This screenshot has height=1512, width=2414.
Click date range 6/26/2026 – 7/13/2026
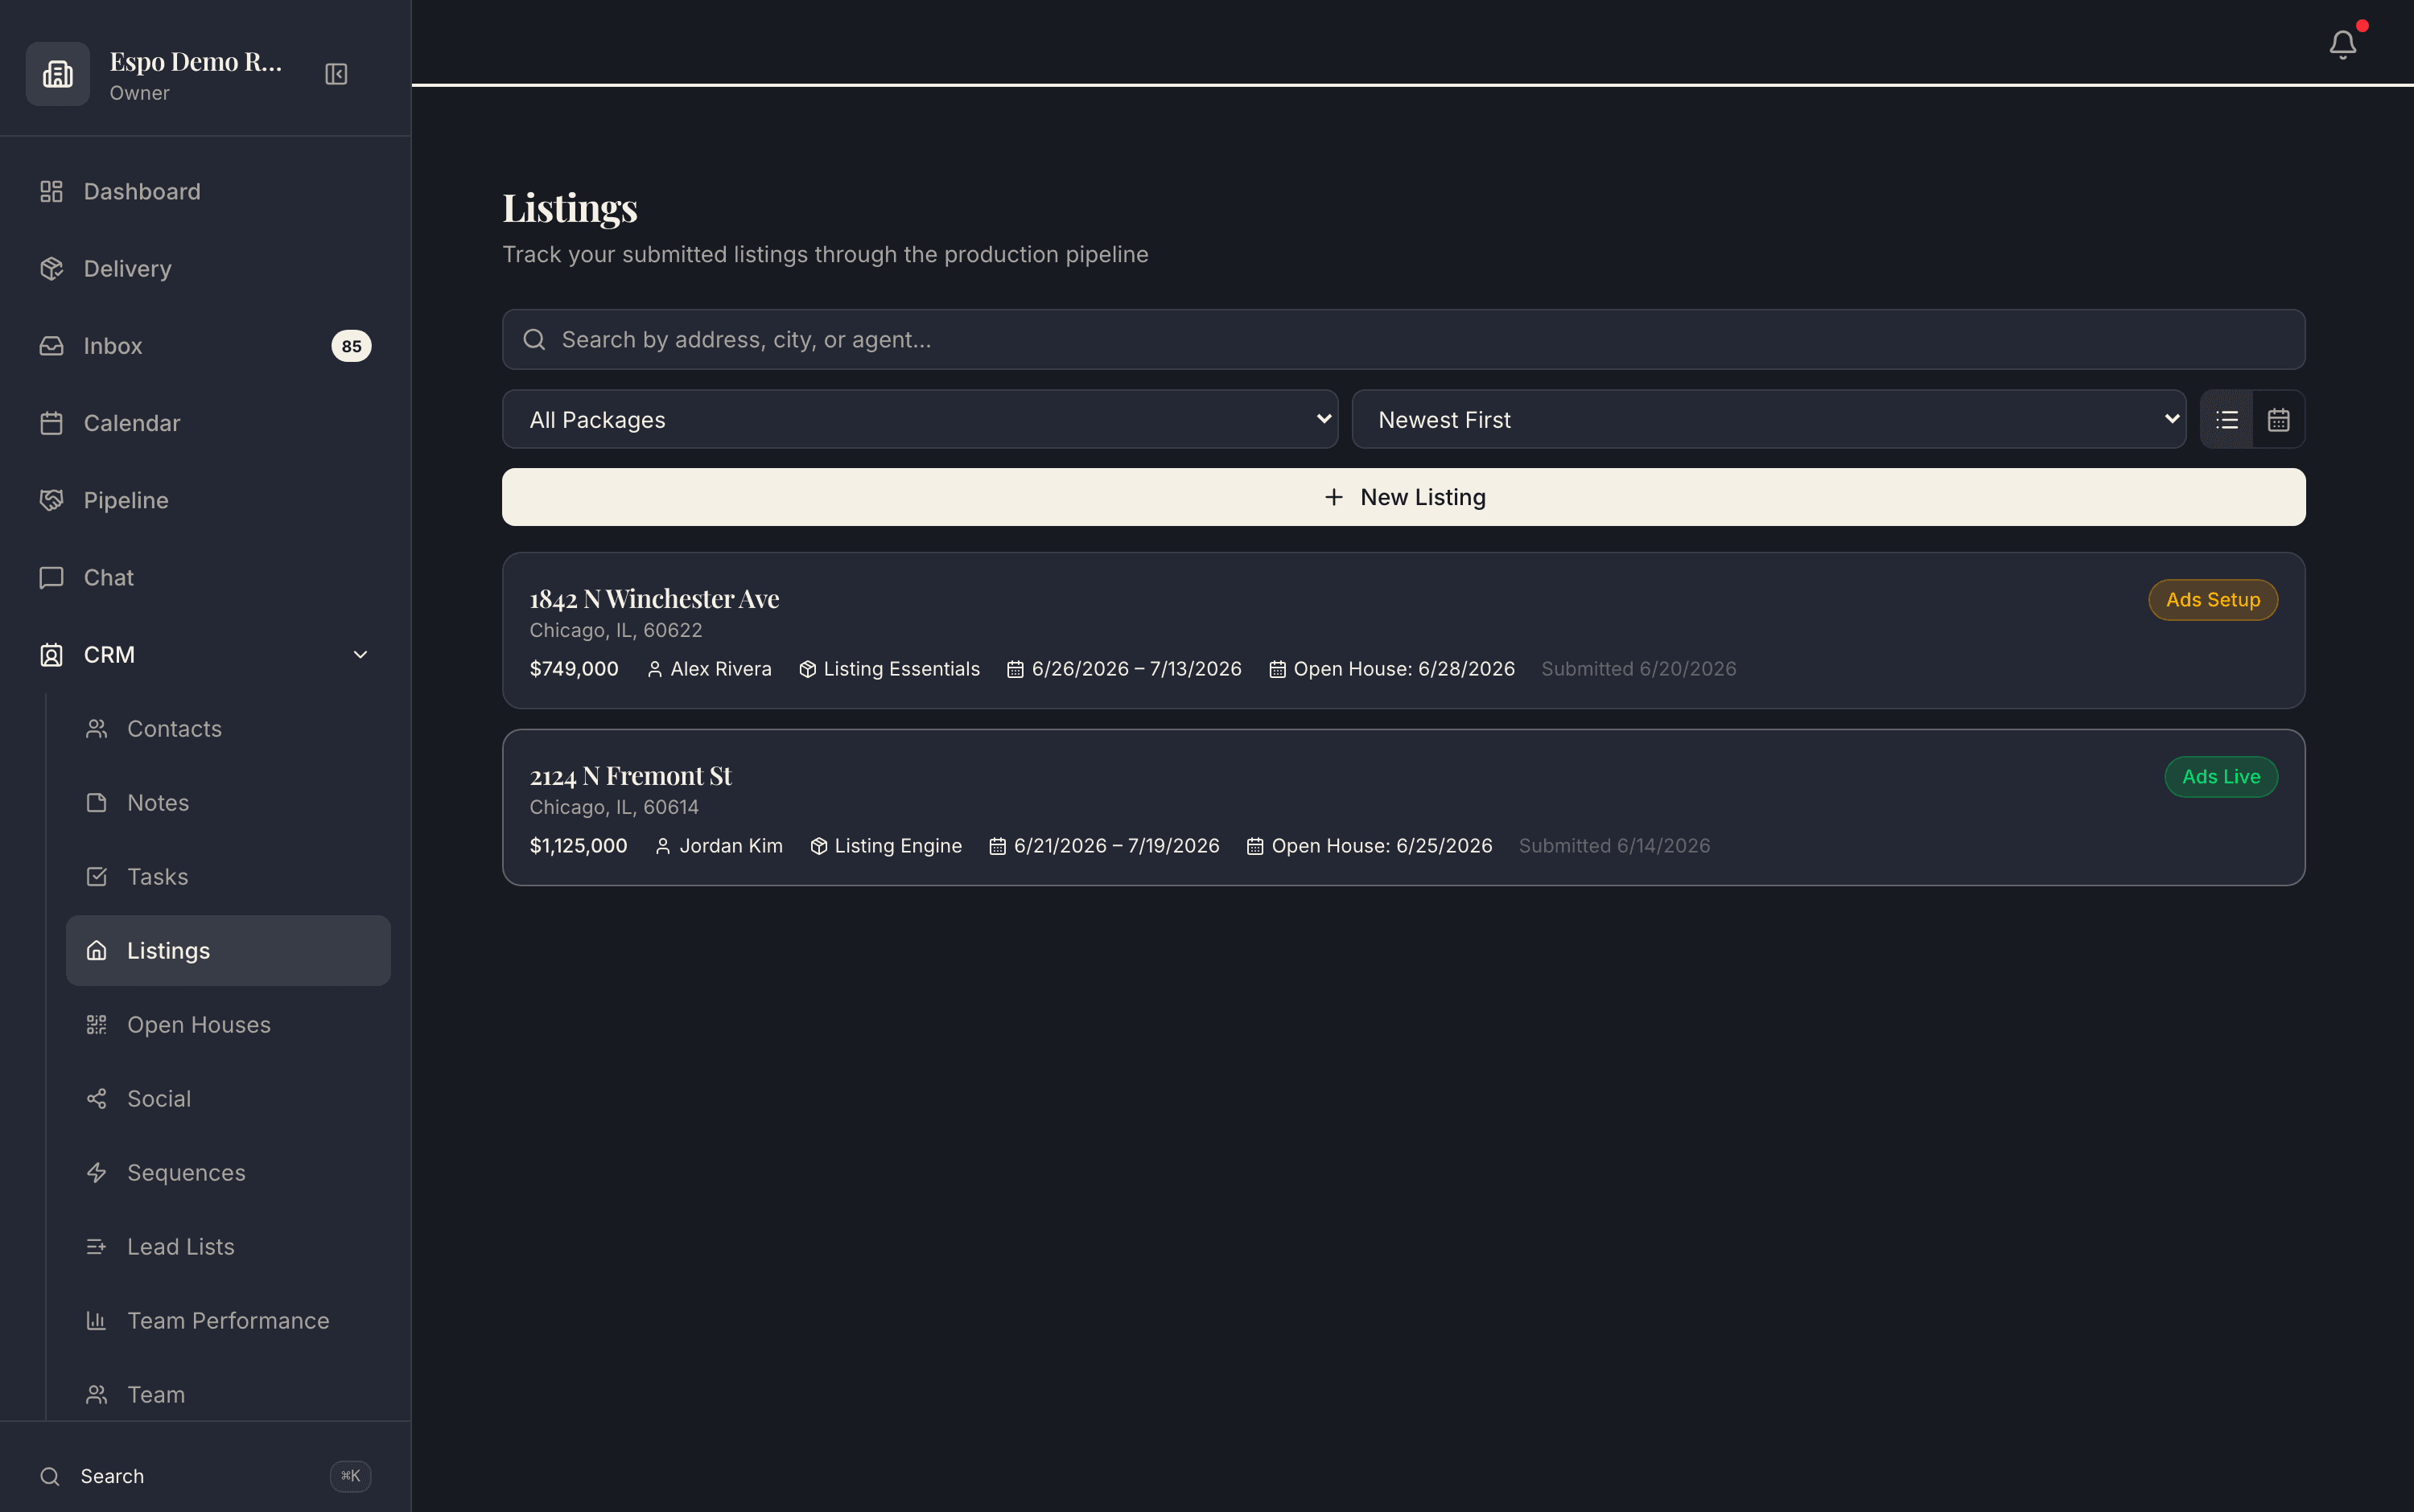pos(1136,669)
